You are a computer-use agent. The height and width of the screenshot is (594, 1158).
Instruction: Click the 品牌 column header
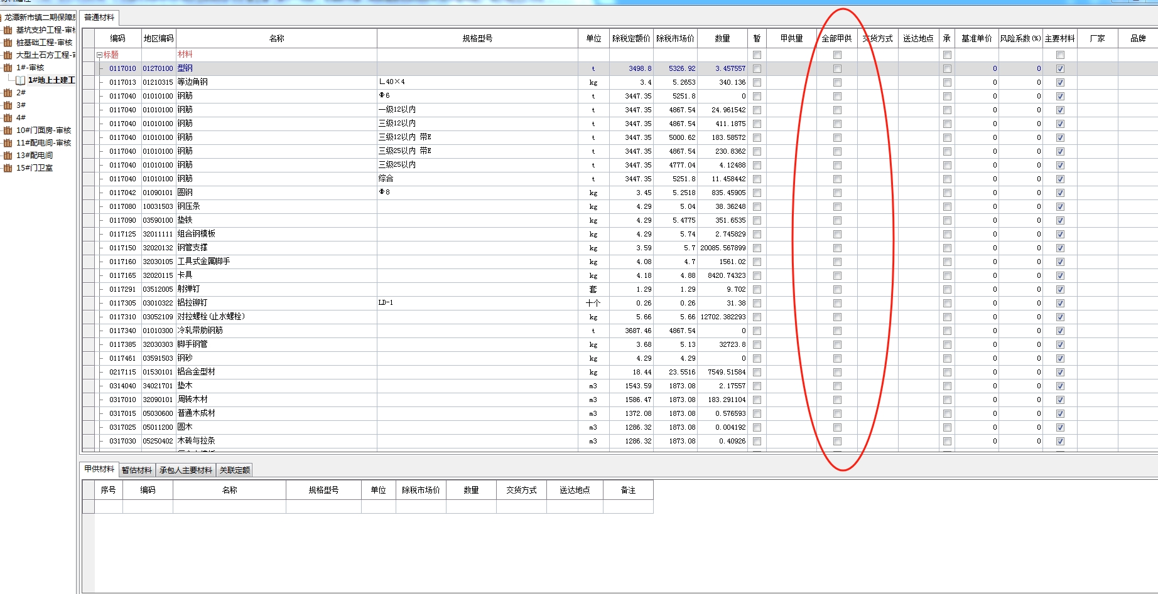click(x=1138, y=38)
